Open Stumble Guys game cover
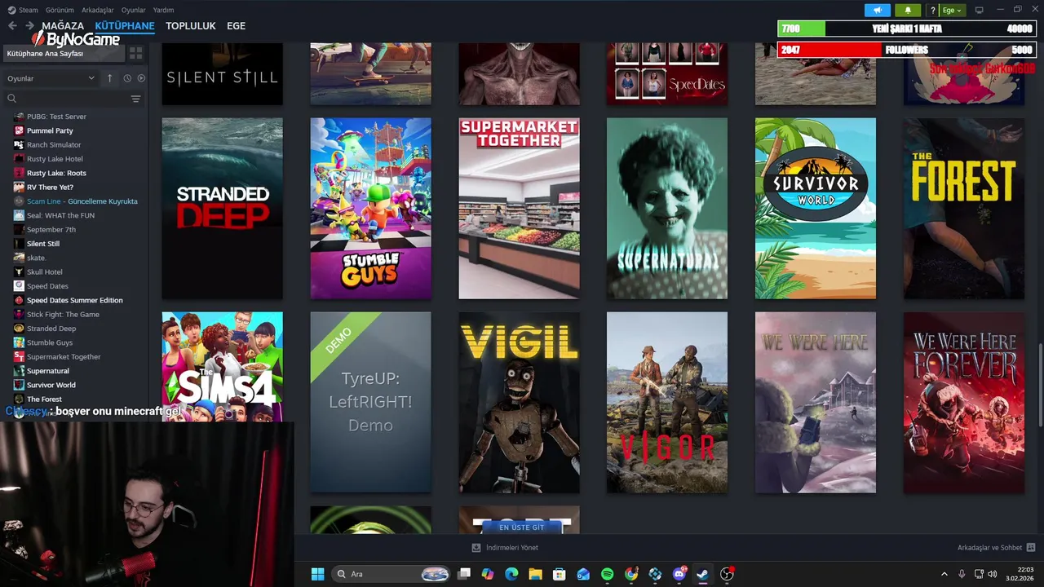Screen dimensions: 1044x587 (370, 209)
